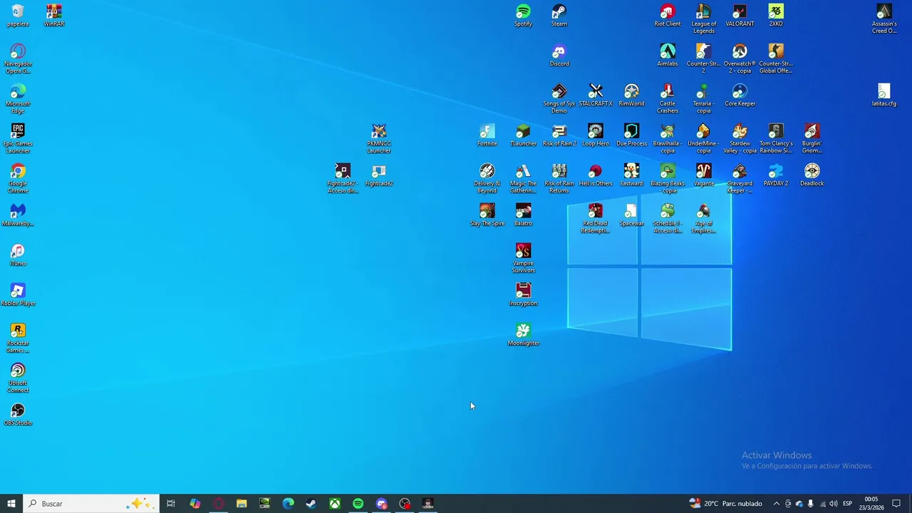Select the Core Keeper desktop icon
912x513 pixels.
pos(740,95)
